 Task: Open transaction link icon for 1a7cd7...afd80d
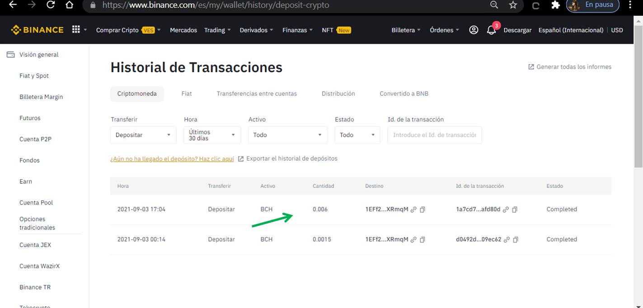click(x=506, y=210)
